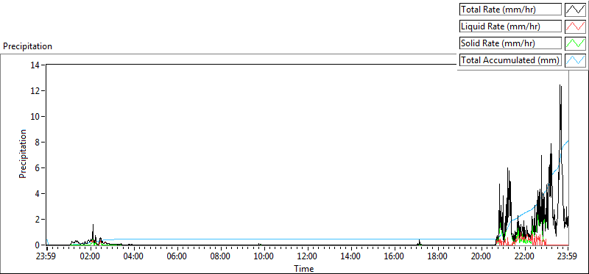The height and width of the screenshot is (274, 589).
Task: Click the starting 23:59 time label
Action: [x=46, y=257]
